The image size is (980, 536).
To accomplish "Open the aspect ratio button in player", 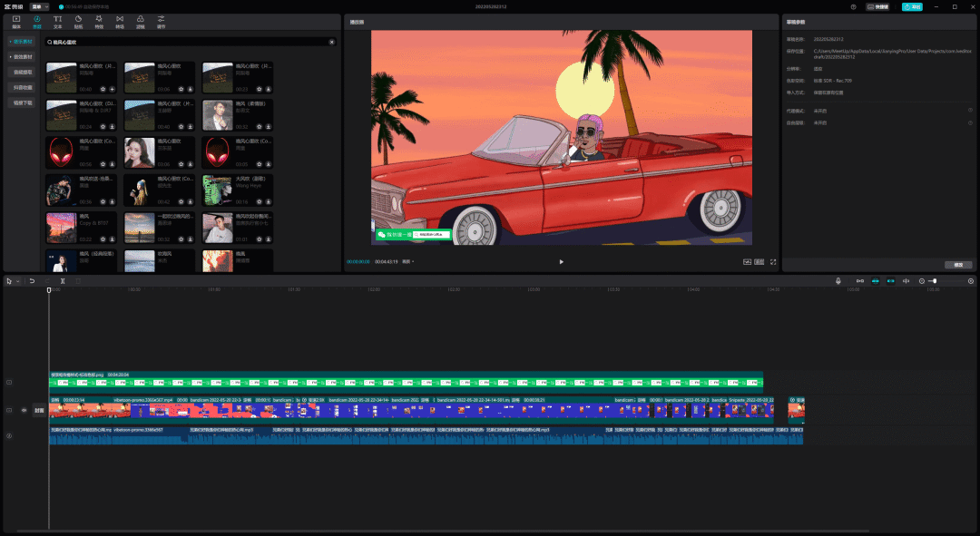I will pos(759,262).
